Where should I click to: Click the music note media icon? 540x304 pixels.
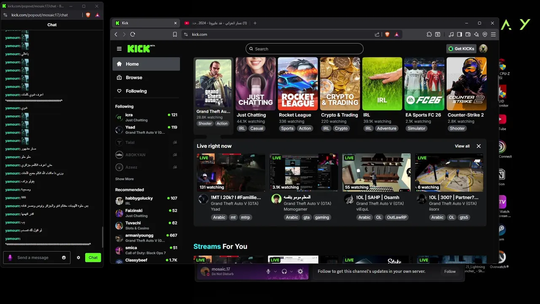click(451, 34)
